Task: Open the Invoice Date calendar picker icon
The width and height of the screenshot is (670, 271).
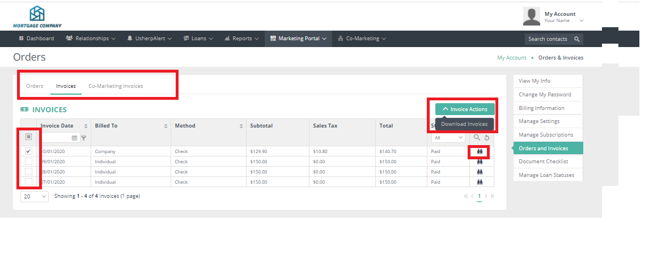Action: [x=74, y=138]
